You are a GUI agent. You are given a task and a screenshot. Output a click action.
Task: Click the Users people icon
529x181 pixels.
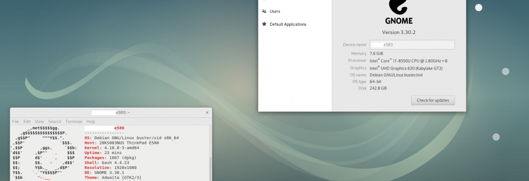tap(264, 11)
